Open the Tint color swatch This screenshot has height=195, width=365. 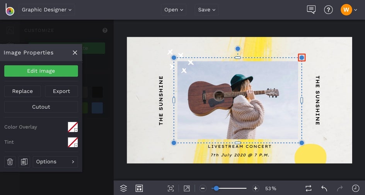coord(73,142)
